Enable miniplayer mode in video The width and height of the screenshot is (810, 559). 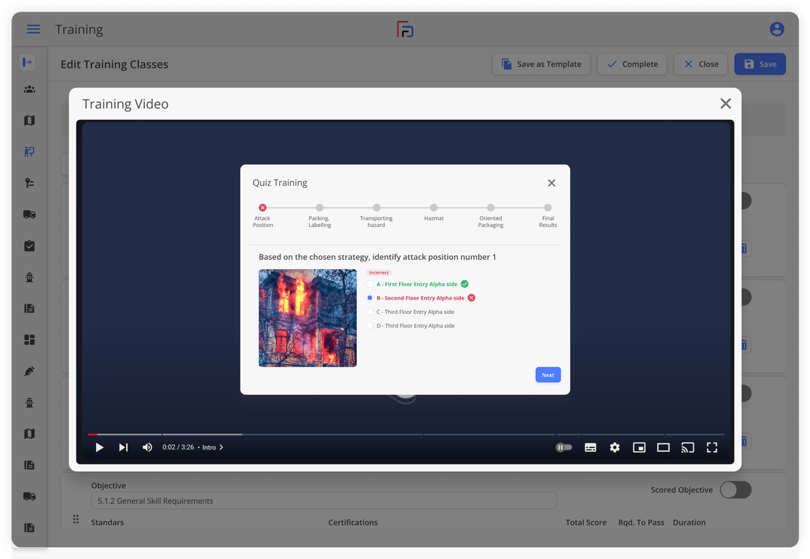click(639, 447)
